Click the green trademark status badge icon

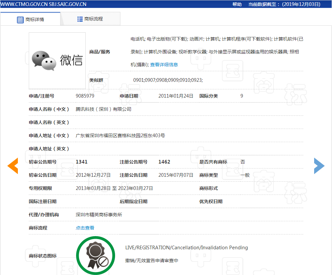96,255
